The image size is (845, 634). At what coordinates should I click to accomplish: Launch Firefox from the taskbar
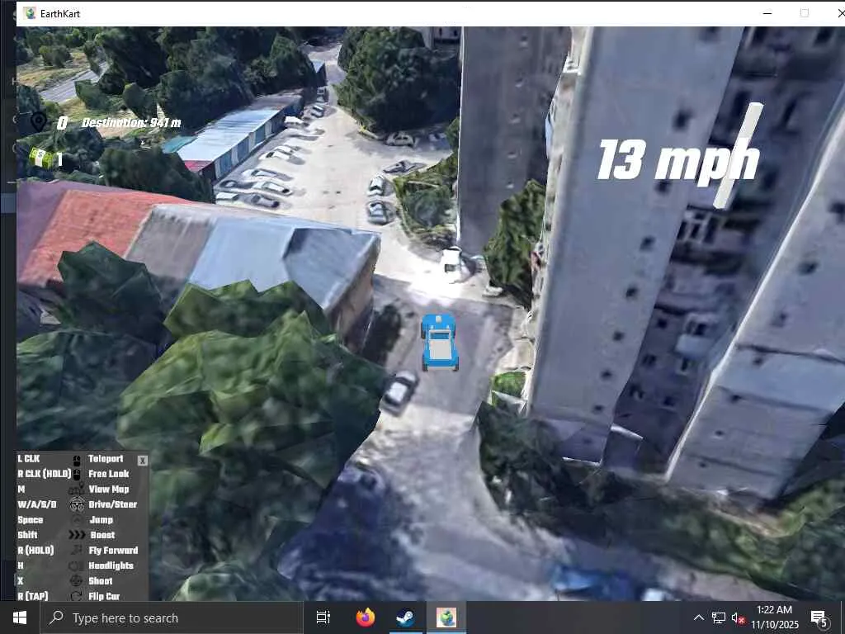[366, 617]
